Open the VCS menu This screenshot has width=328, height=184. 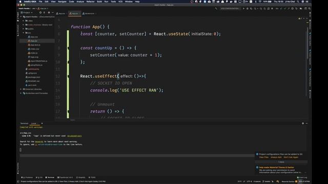tap(120, 2)
